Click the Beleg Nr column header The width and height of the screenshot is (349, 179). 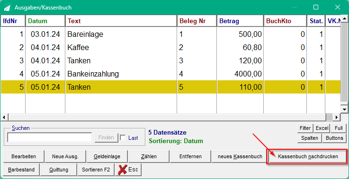(197, 21)
